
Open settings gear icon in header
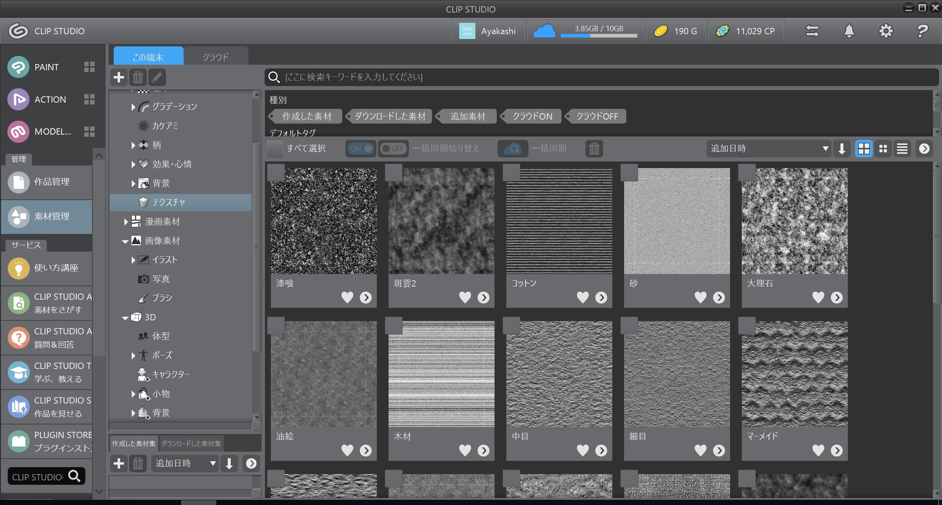[886, 31]
